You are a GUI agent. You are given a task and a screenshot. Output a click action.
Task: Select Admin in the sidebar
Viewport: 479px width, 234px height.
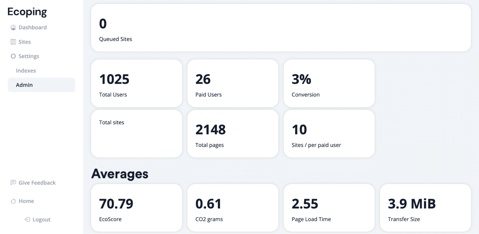[x=24, y=84]
